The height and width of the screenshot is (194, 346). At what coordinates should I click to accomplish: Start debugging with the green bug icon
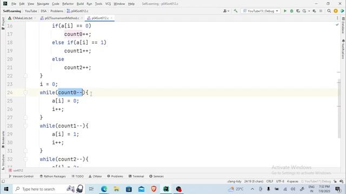pos(291,11)
